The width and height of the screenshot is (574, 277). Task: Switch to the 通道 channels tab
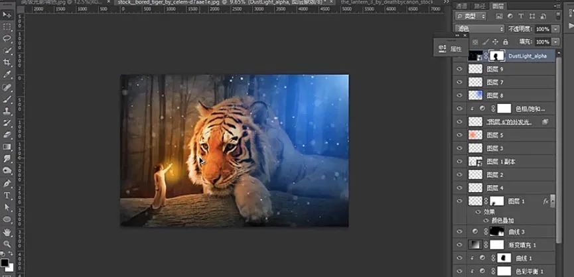[463, 4]
